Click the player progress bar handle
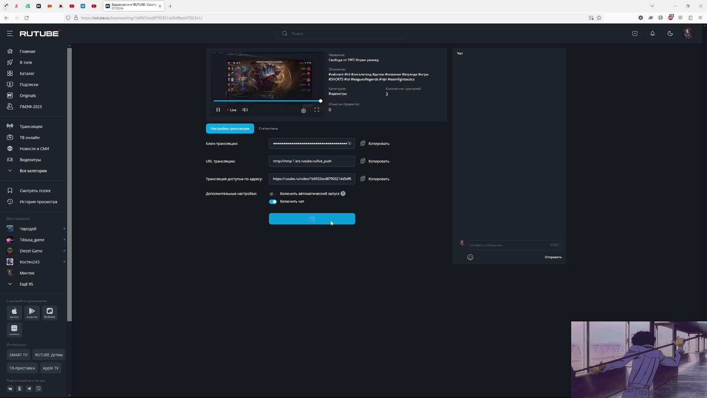Viewport: 707px width, 398px height. click(x=320, y=101)
